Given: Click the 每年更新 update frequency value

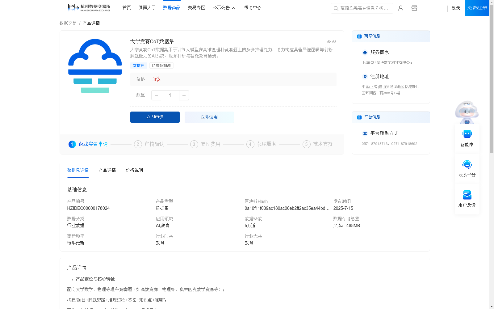Looking at the screenshot, I should coord(76,243).
